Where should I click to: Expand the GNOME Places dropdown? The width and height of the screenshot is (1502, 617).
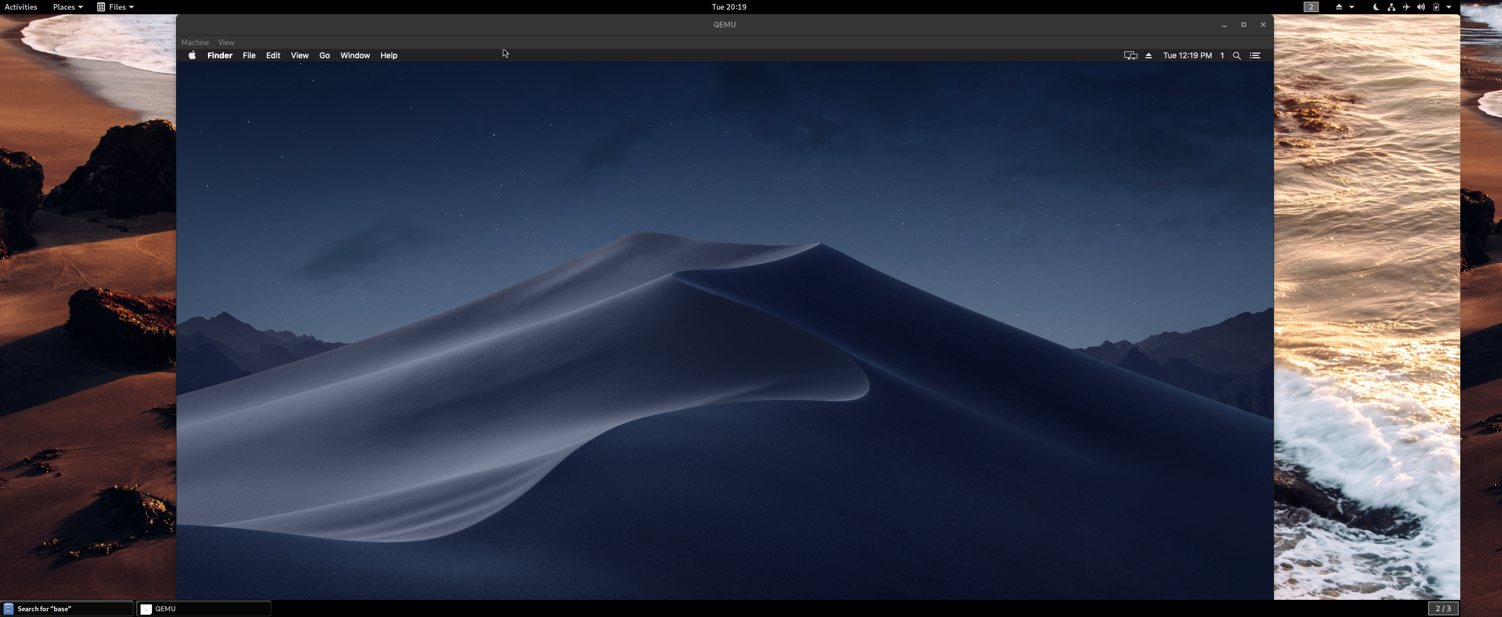(x=67, y=7)
